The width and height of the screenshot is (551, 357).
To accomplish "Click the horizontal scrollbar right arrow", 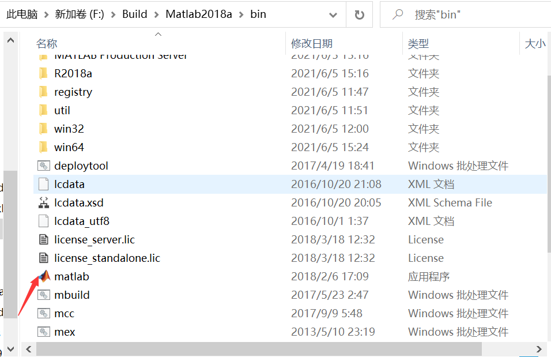I will point(539,349).
